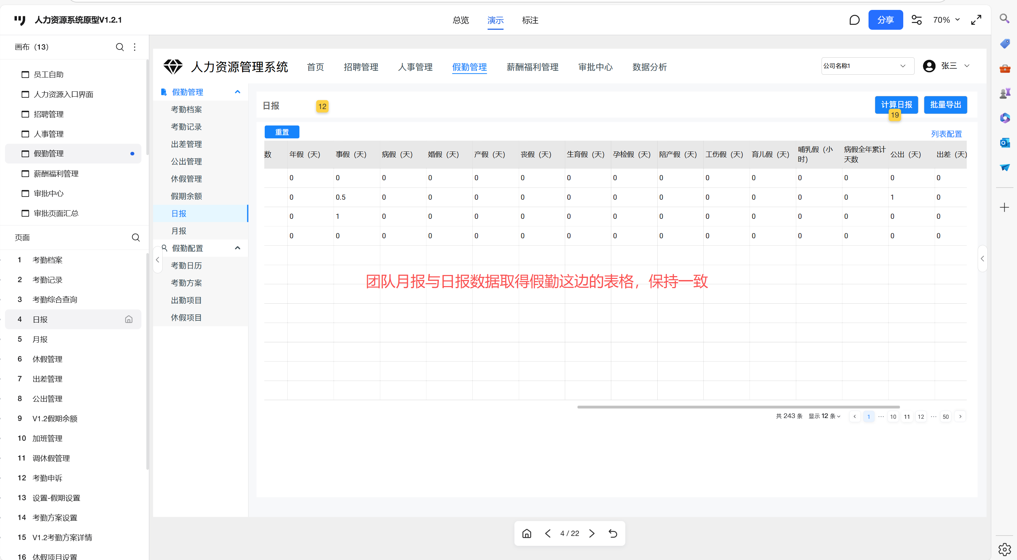Collapse the 假勤配置 sidebar section
The width and height of the screenshot is (1017, 560).
point(237,248)
